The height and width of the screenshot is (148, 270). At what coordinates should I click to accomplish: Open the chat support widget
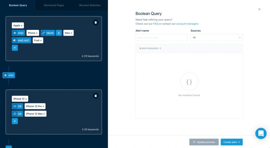(x=261, y=133)
